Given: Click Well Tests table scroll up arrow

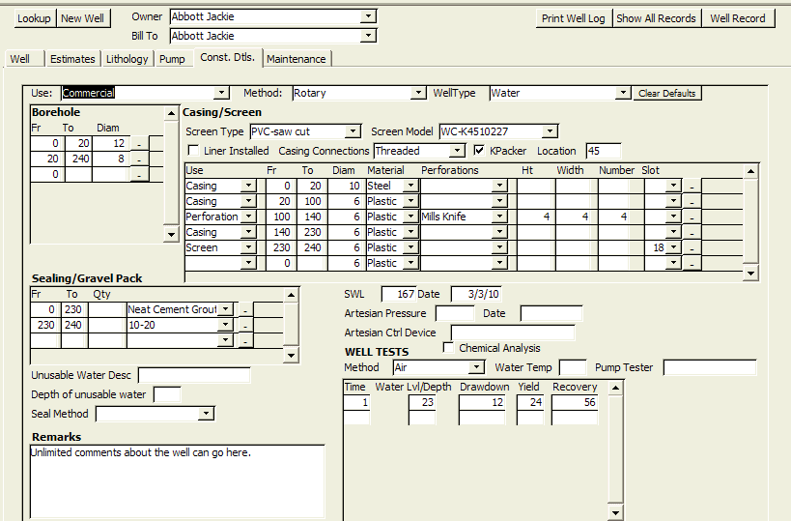Looking at the screenshot, I should (x=615, y=389).
